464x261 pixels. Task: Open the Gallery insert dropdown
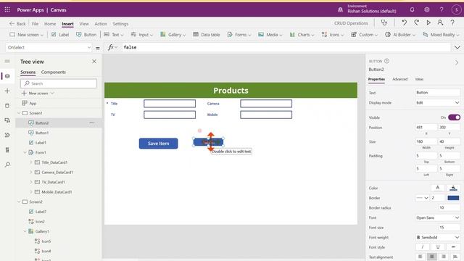point(173,35)
